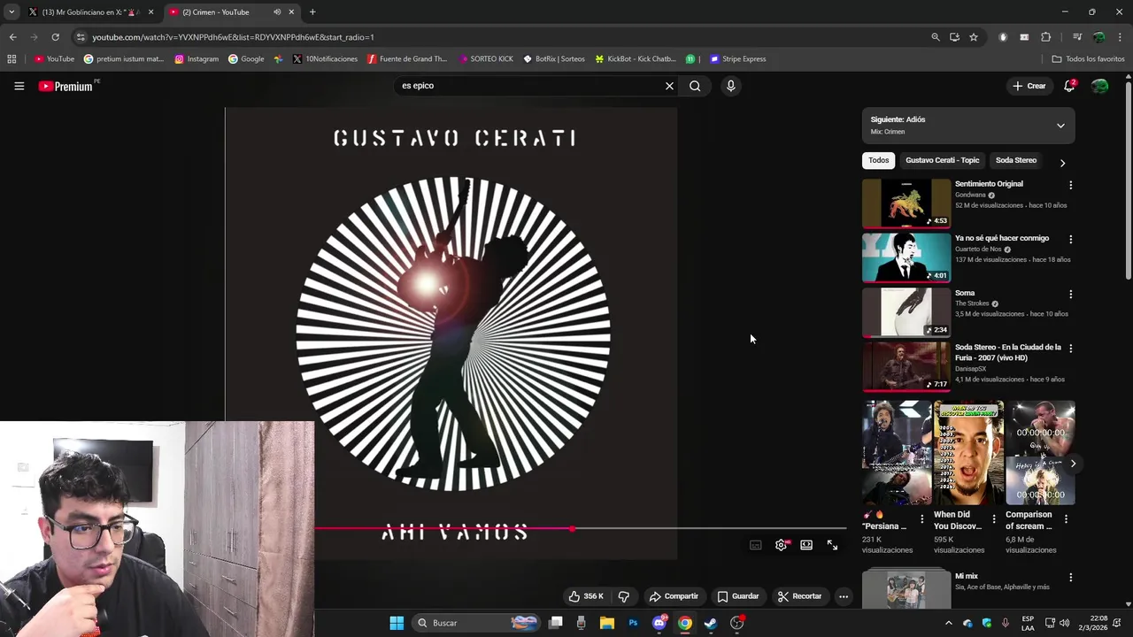Viewport: 1133px width, 637px height.
Task: Play The Strokes Soma thumbnail
Action: [x=906, y=312]
